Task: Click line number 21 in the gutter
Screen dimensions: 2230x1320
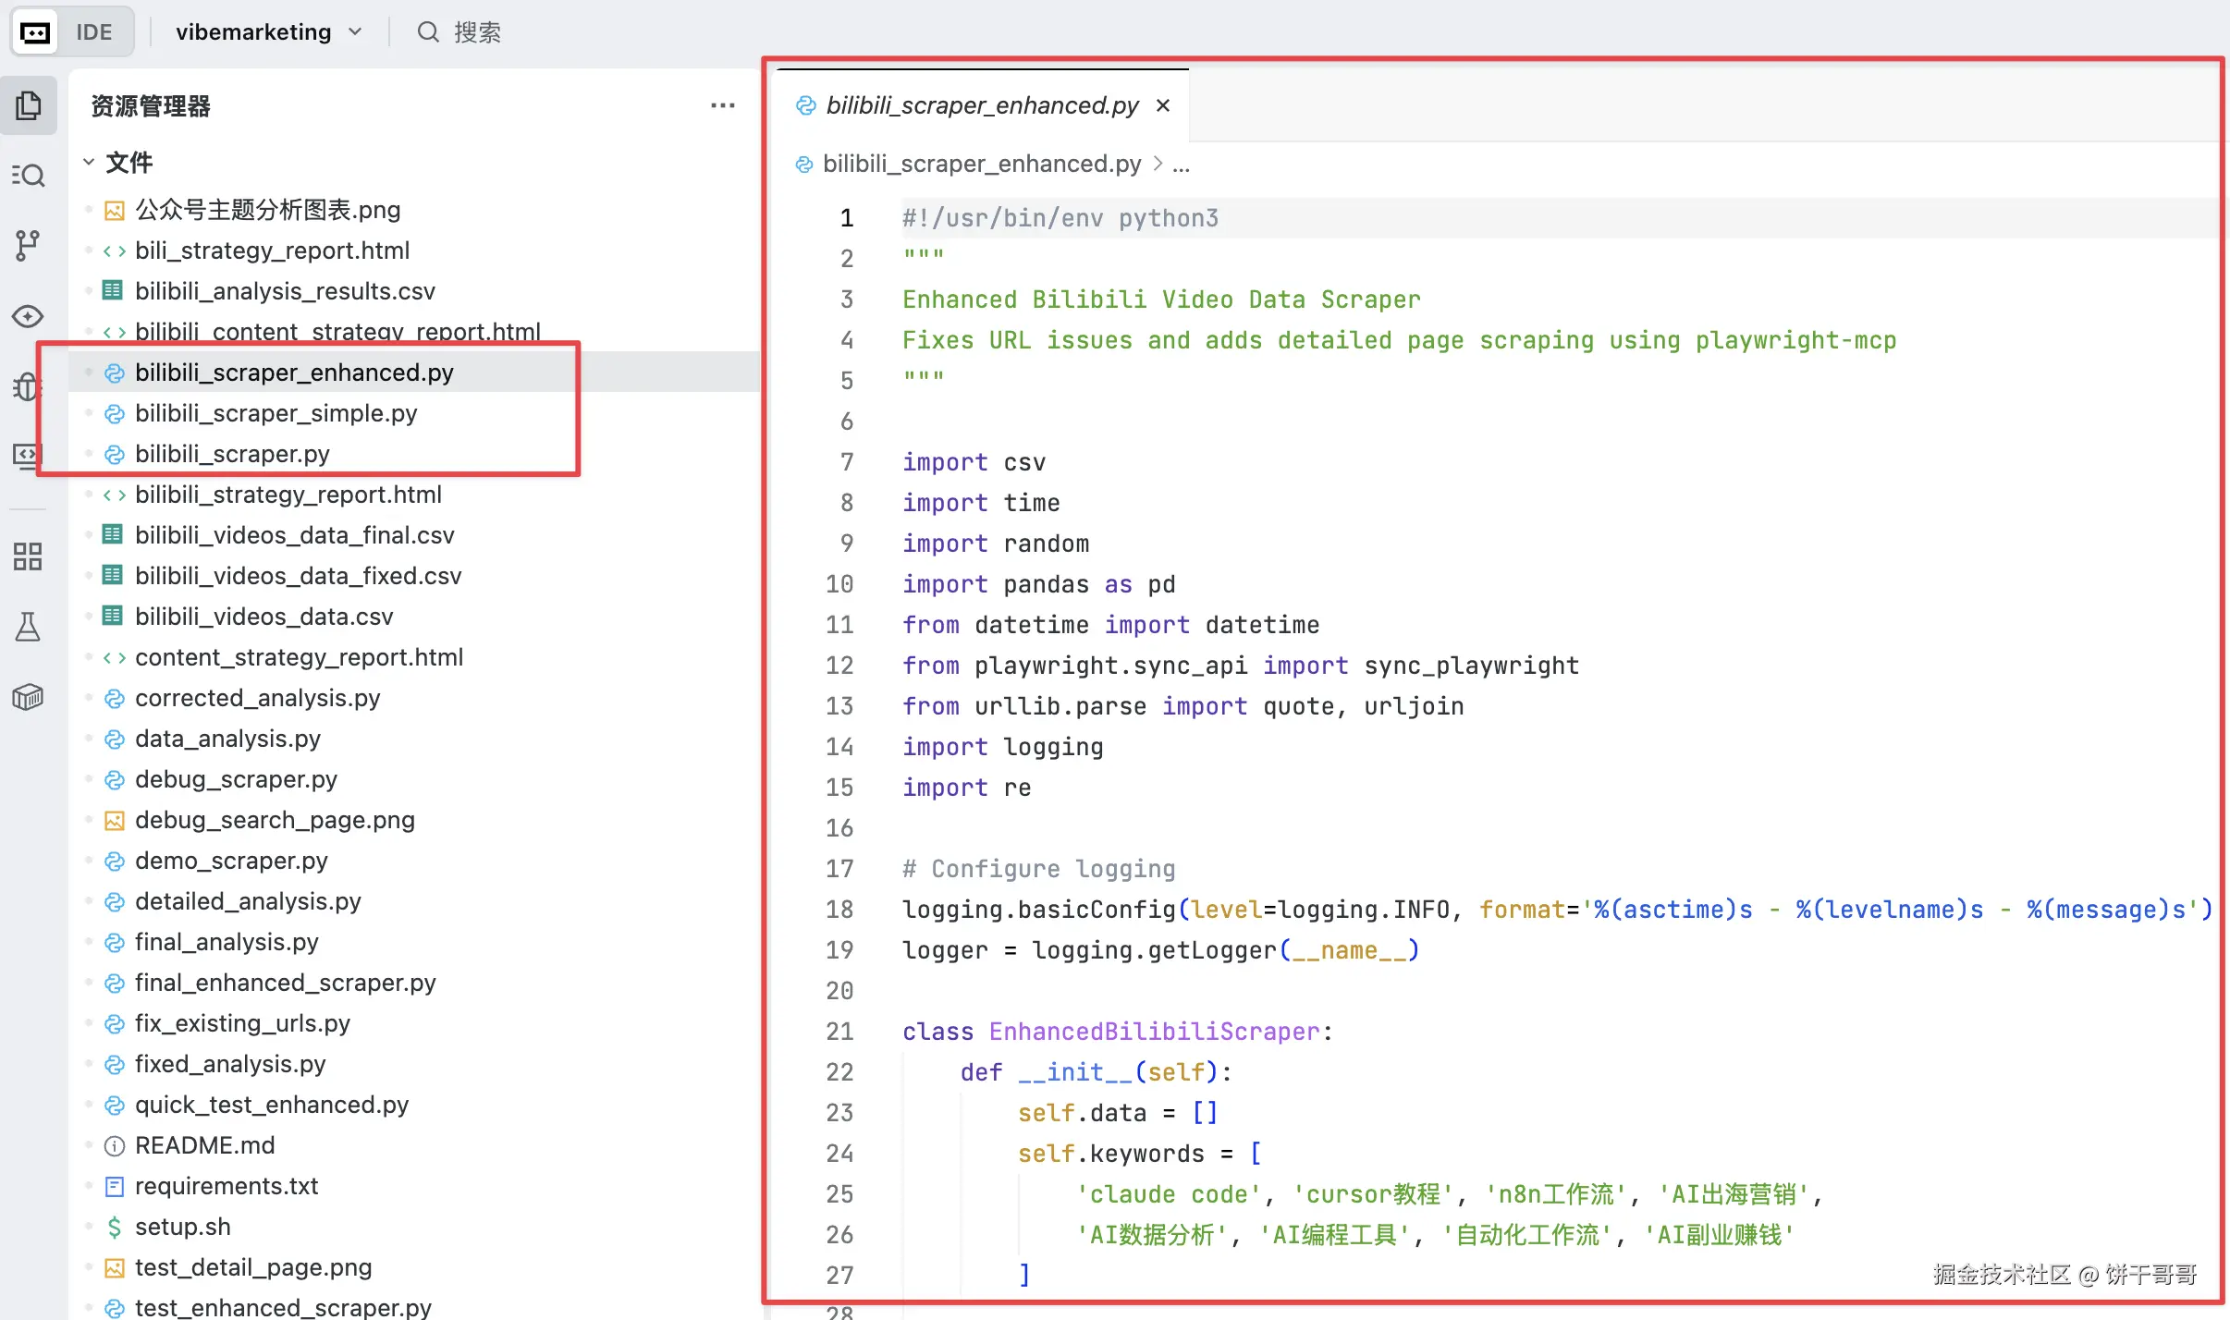Action: 839,1032
